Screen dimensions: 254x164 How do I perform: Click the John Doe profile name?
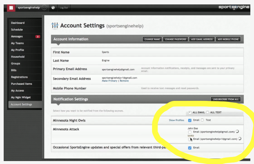[193, 128]
